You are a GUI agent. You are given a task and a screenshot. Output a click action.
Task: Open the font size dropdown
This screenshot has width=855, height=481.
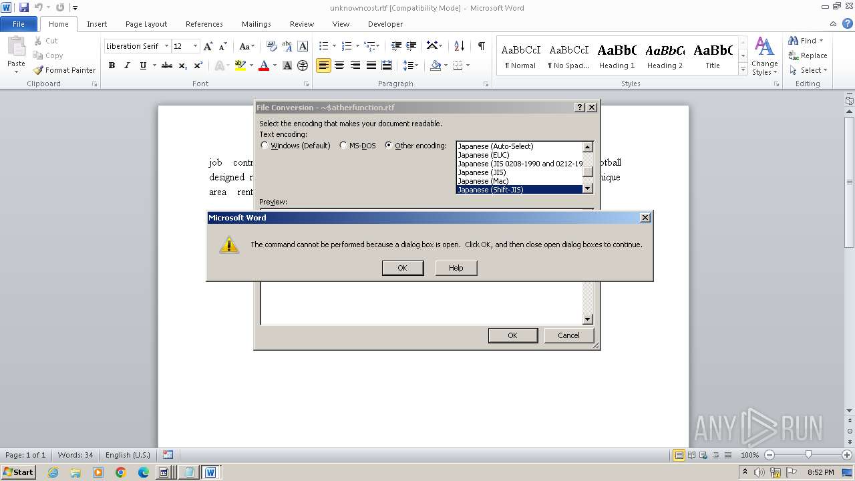[195, 46]
